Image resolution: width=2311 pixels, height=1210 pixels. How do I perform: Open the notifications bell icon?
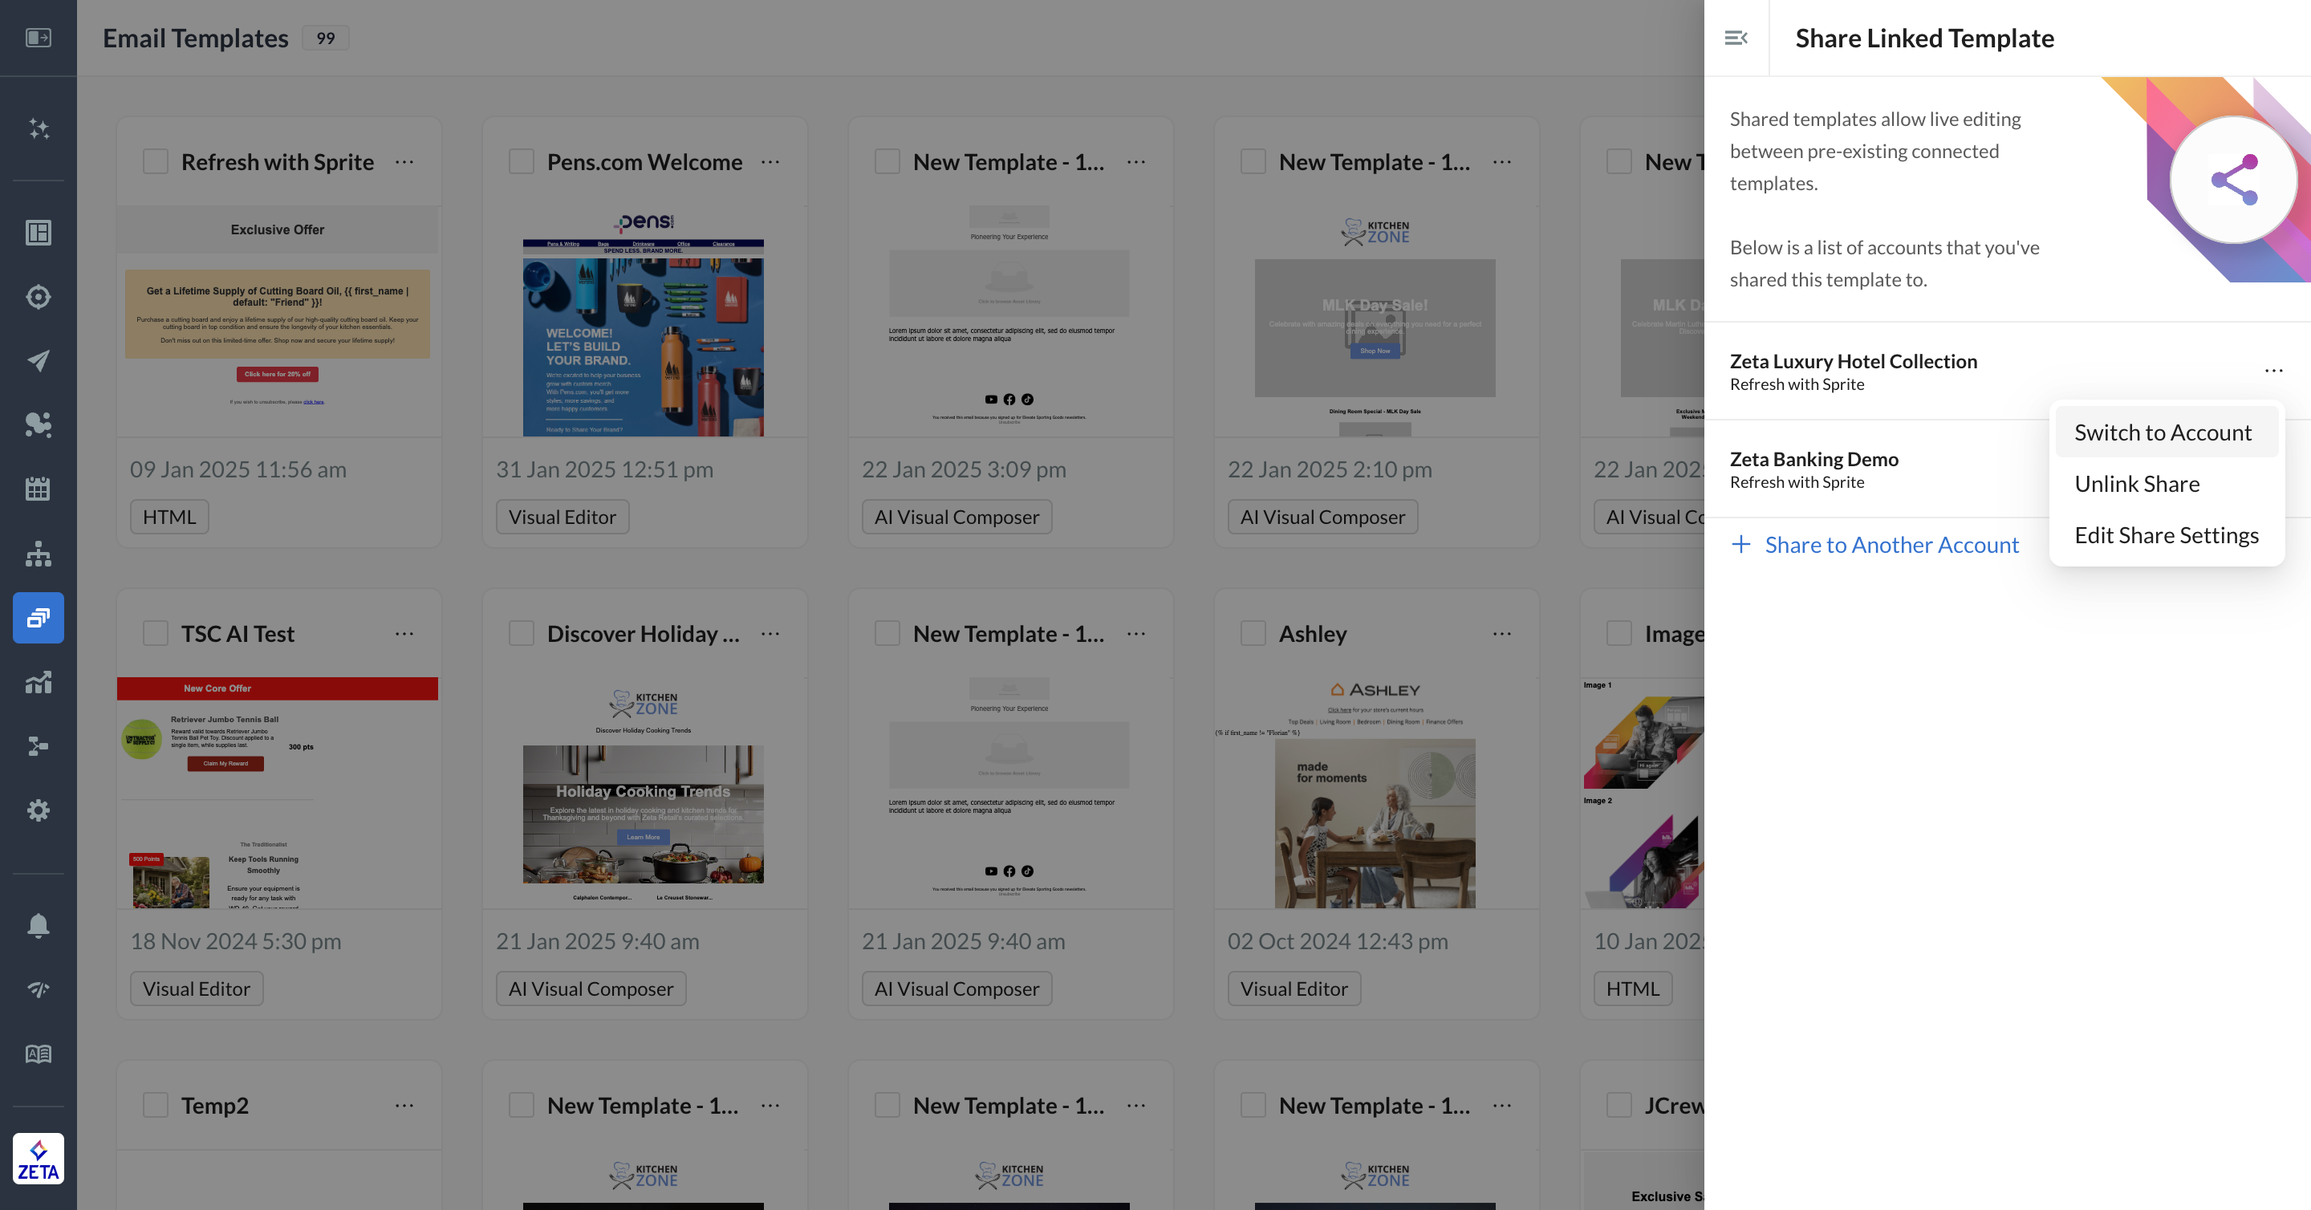(x=39, y=925)
